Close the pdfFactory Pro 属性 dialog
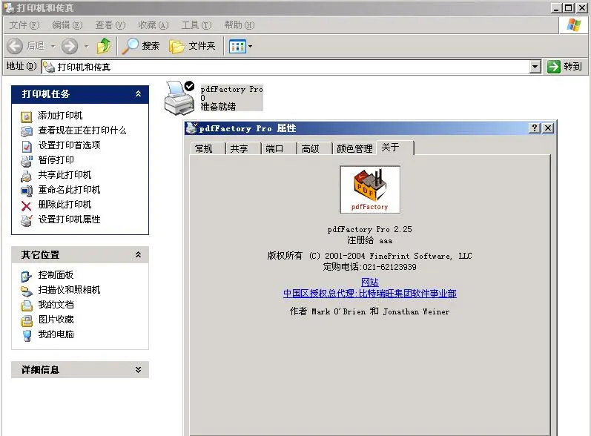Viewport: 591px width, 436px height. (x=548, y=128)
